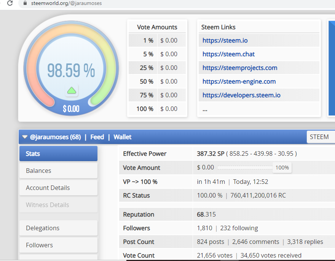Open the https://steem.io link

click(225, 41)
